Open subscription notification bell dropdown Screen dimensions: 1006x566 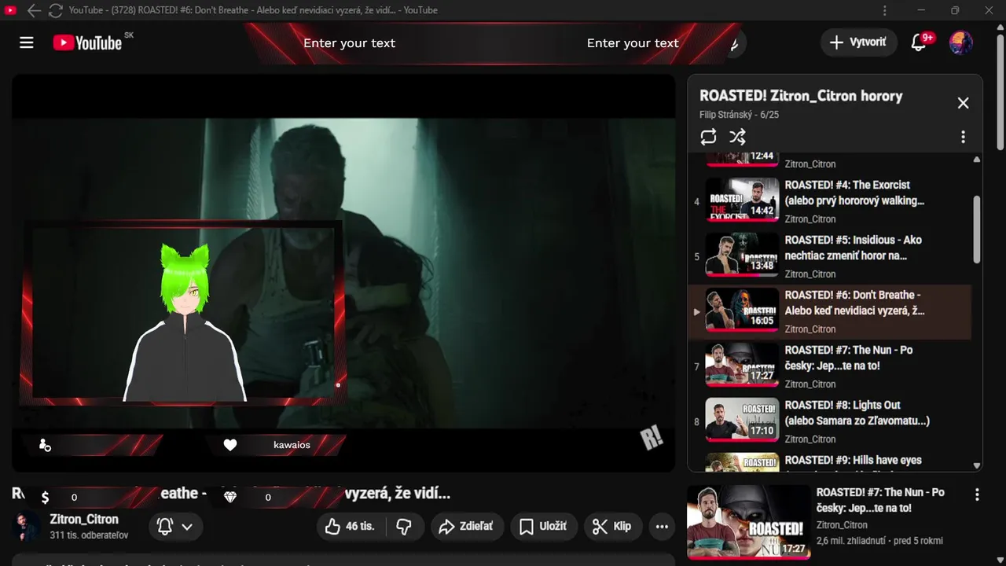point(175,527)
